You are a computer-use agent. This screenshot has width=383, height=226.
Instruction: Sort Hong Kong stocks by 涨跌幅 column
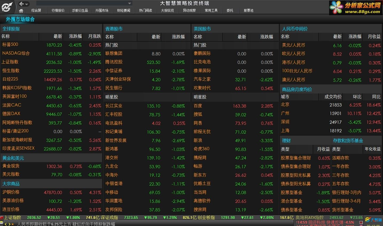178,37
